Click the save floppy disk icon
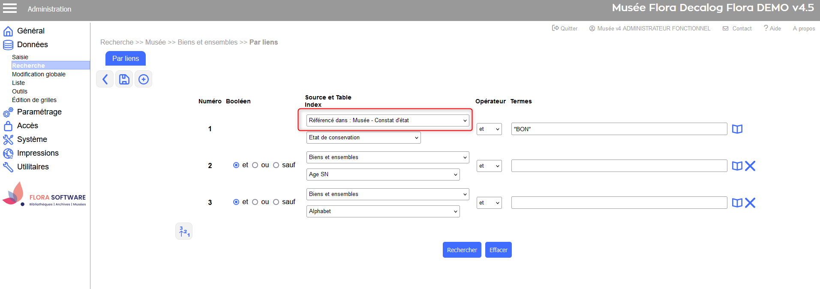This screenshot has width=820, height=289. [x=124, y=79]
